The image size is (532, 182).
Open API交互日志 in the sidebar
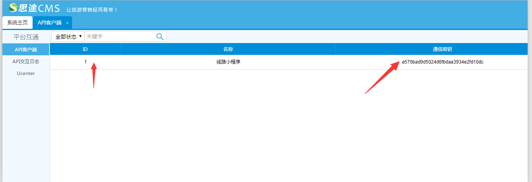[x=26, y=62]
